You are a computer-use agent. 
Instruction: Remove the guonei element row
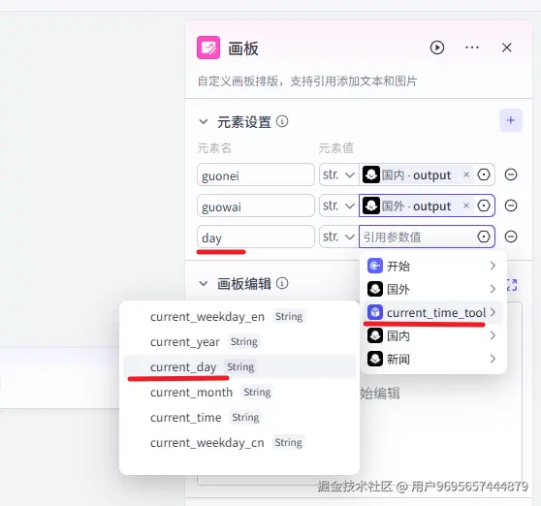(511, 174)
